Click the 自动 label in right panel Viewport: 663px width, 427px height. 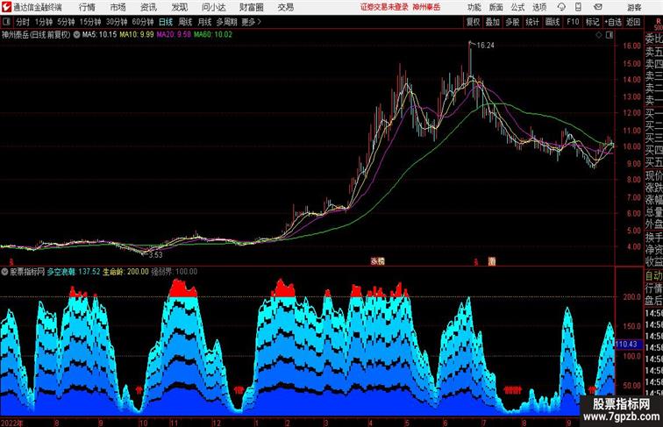point(653,276)
